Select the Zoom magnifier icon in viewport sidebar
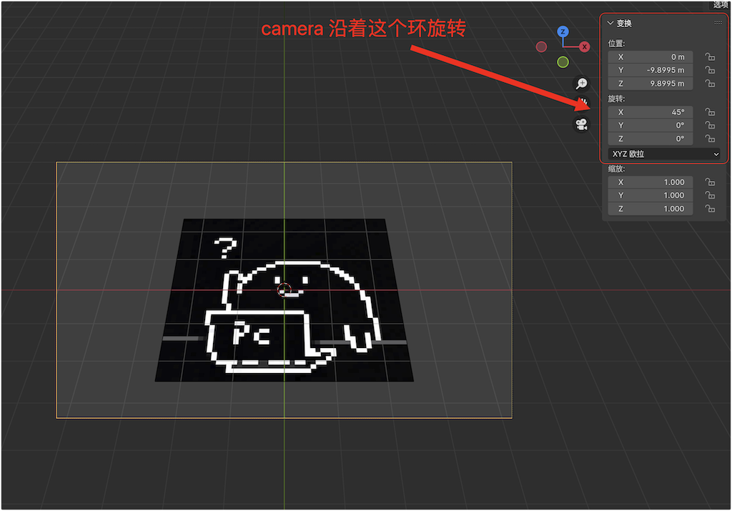Viewport: 732px width, 511px height. (x=582, y=83)
